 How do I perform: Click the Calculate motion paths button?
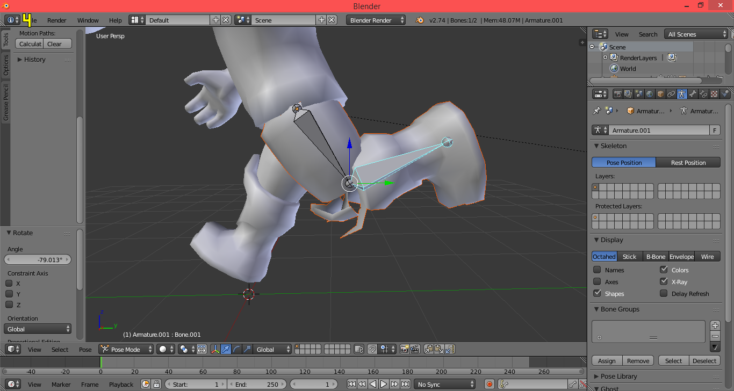(x=30, y=44)
